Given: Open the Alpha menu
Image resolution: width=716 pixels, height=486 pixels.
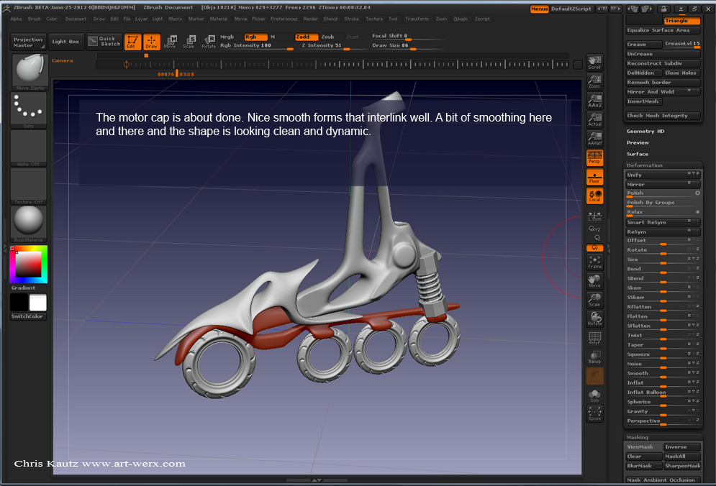Looking at the screenshot, I should [x=16, y=19].
